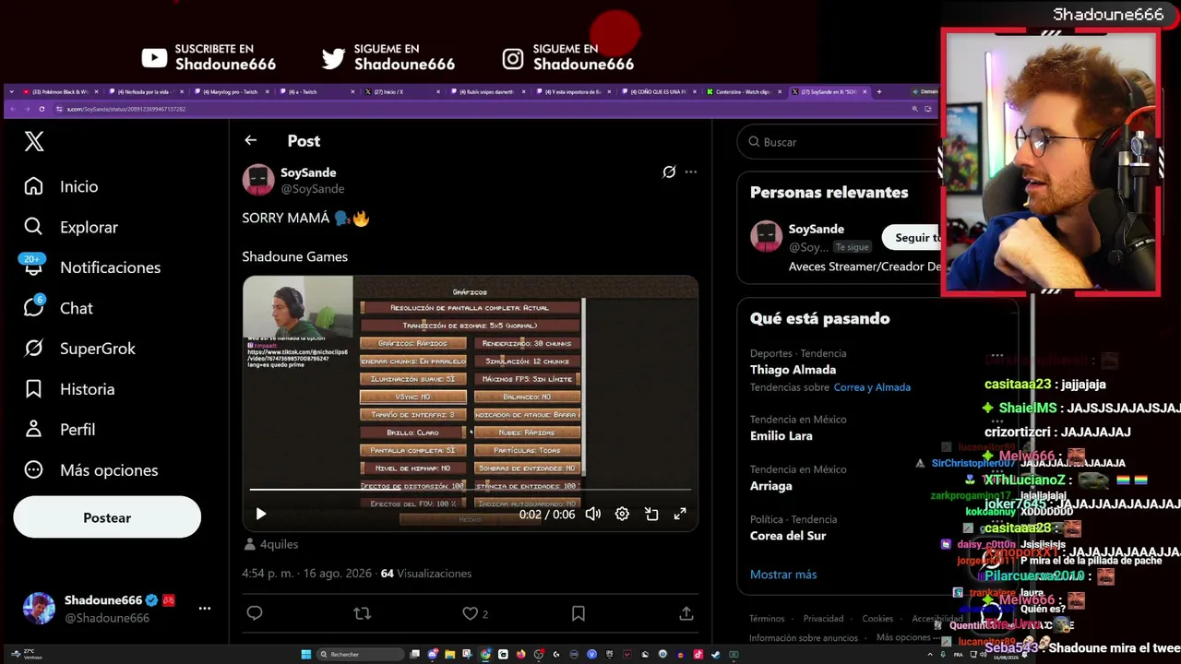Click the SoySande name in Personas relevantes

point(817,229)
